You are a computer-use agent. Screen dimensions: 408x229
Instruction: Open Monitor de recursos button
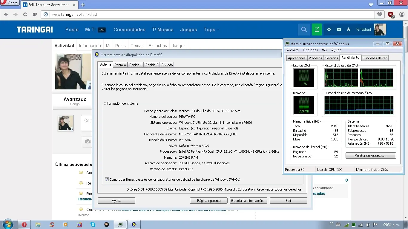pos(371,156)
